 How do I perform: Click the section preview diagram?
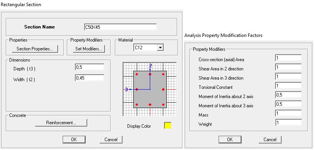pos(150,89)
